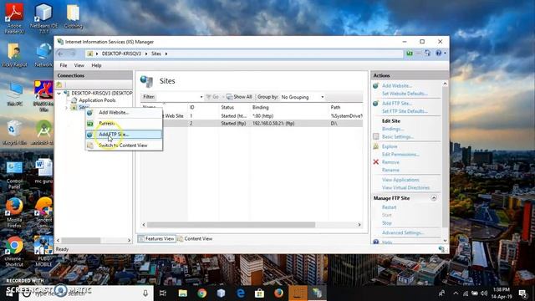The height and width of the screenshot is (301, 535).
Task: Click Explore in Actions pane
Action: [x=390, y=146]
